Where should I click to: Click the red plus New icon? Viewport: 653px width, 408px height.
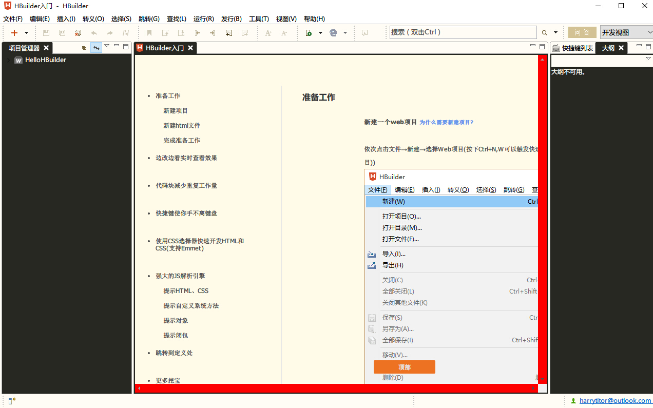point(14,33)
